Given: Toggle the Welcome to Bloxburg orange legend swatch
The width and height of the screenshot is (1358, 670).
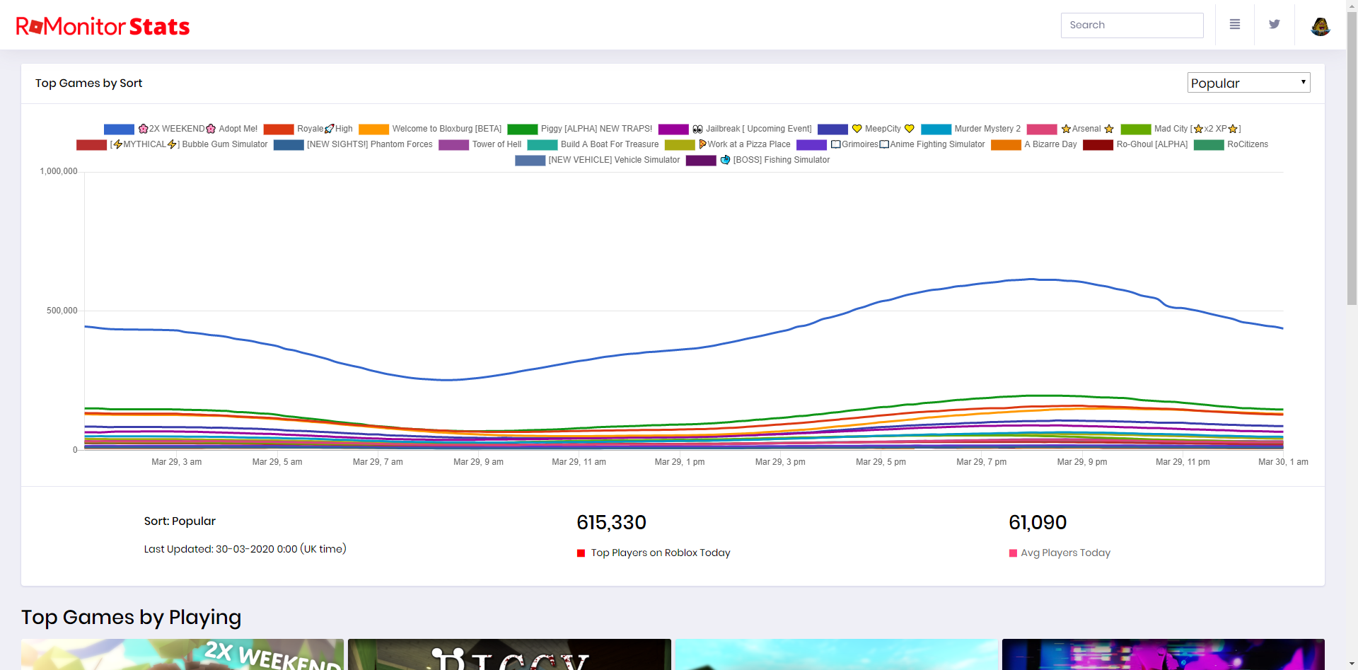Looking at the screenshot, I should [x=373, y=129].
